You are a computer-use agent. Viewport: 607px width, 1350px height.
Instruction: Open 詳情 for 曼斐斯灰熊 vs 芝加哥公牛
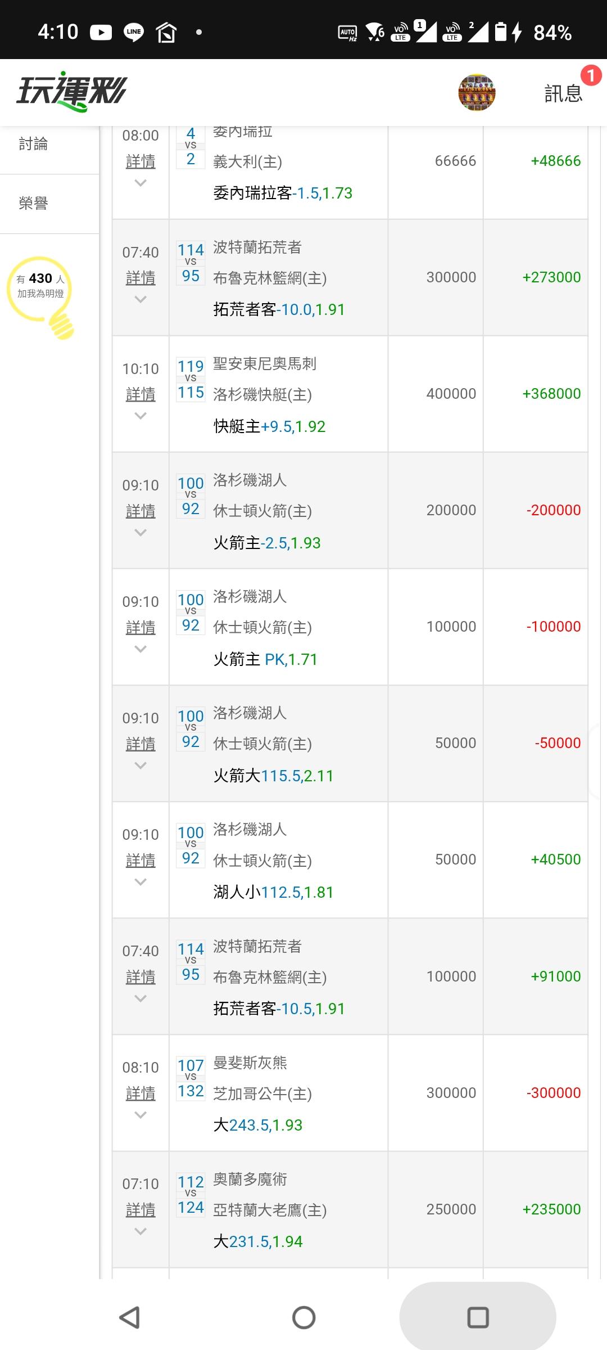click(x=141, y=1093)
